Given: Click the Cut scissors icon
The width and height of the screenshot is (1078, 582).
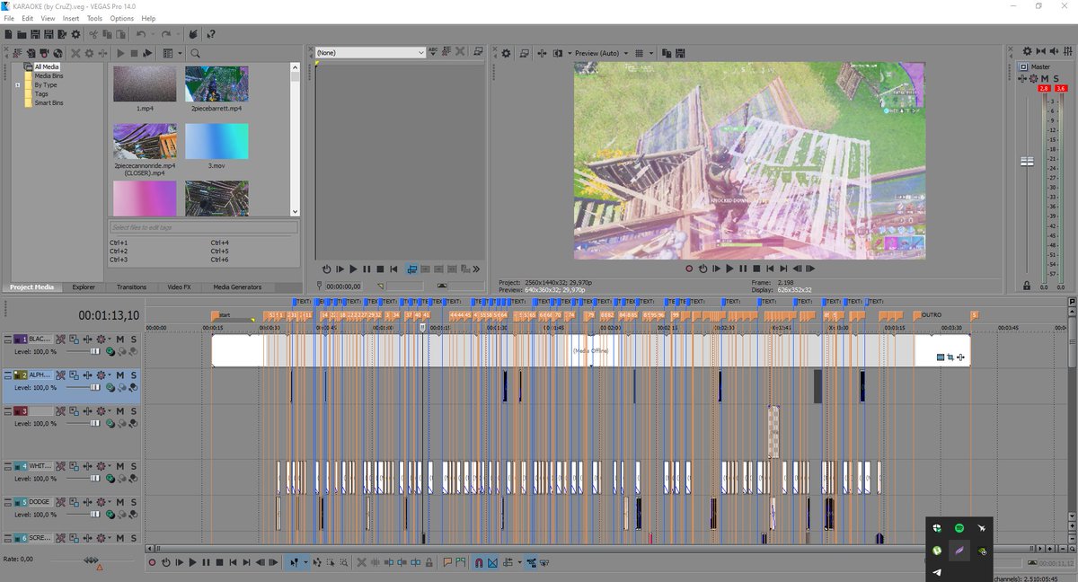Looking at the screenshot, I should (93, 34).
